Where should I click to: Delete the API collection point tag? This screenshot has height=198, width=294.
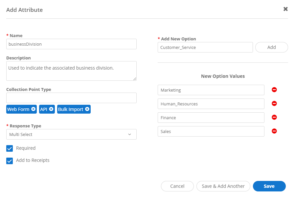[x=51, y=109]
